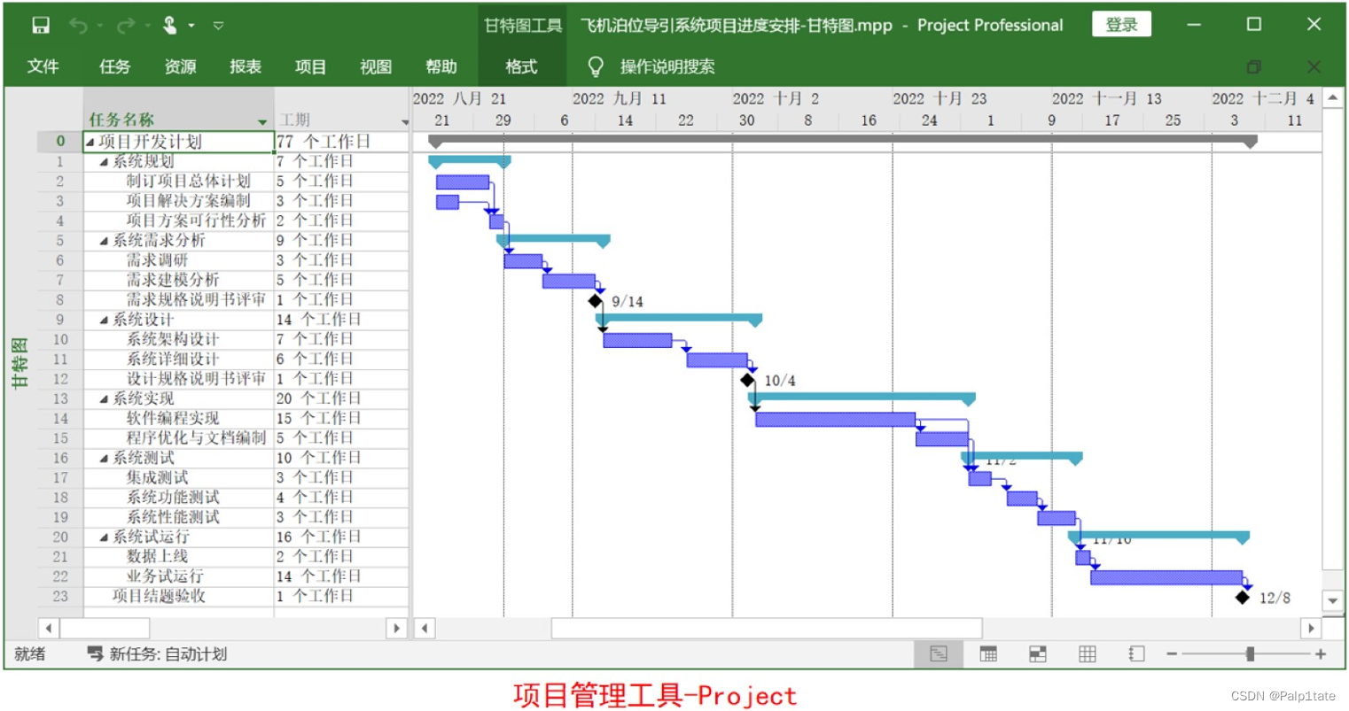Click the zoom slider handle

pyautogui.click(x=1250, y=654)
